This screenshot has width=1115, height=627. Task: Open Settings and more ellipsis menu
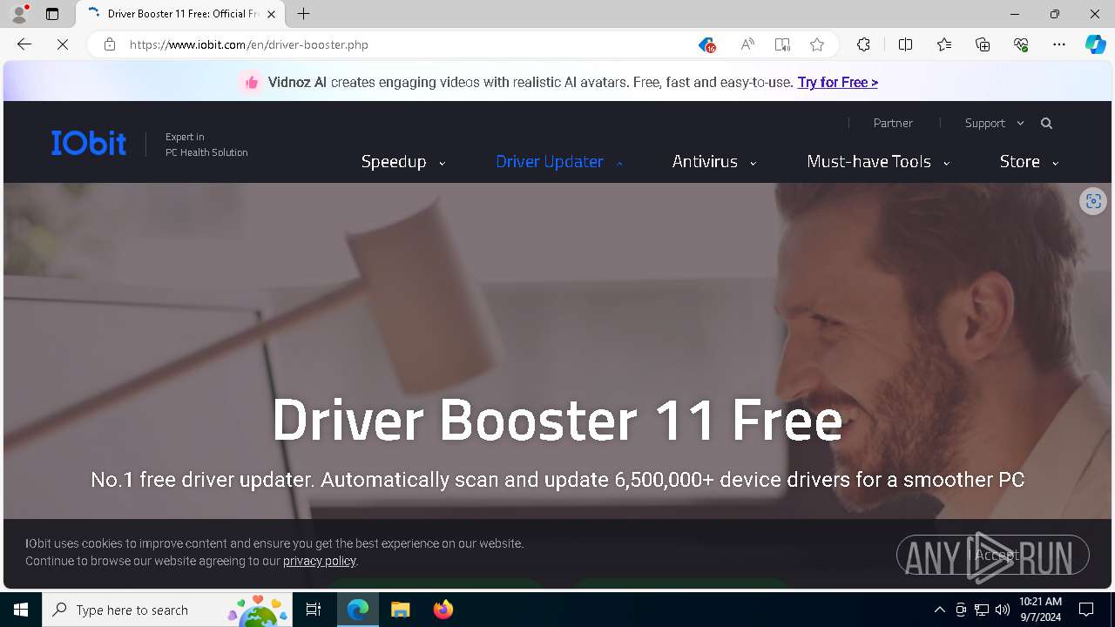click(1059, 44)
